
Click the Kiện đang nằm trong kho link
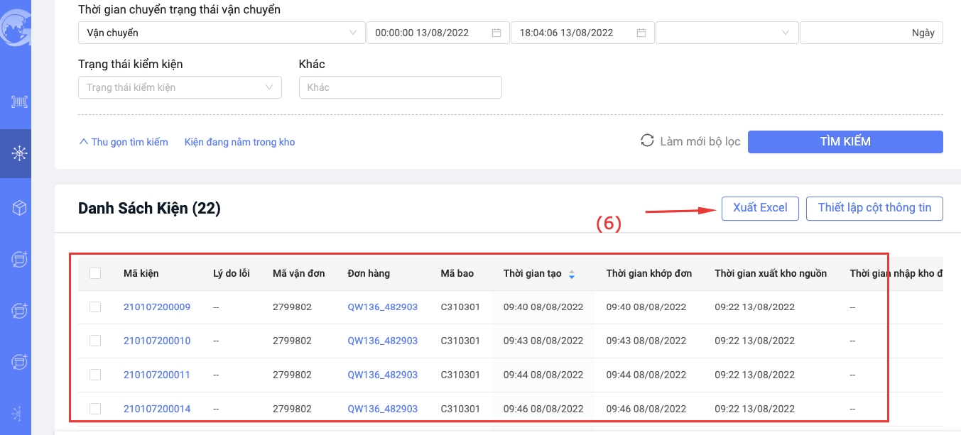click(x=239, y=142)
